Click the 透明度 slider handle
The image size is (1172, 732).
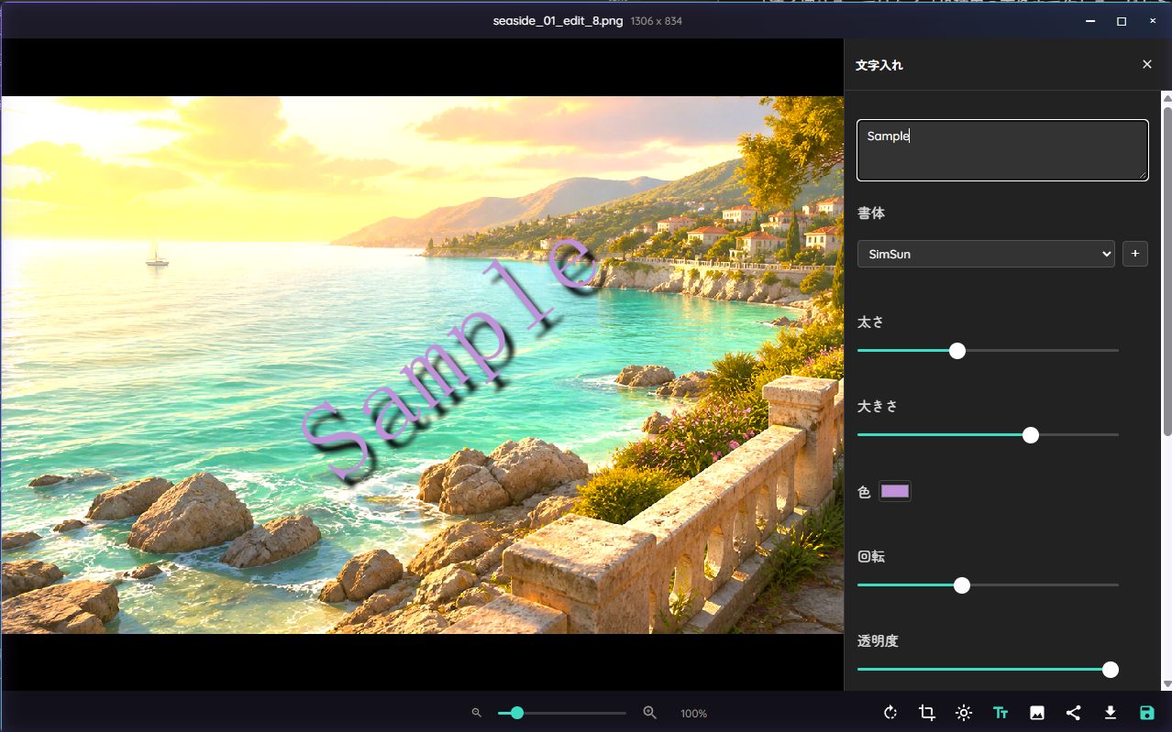(1111, 670)
